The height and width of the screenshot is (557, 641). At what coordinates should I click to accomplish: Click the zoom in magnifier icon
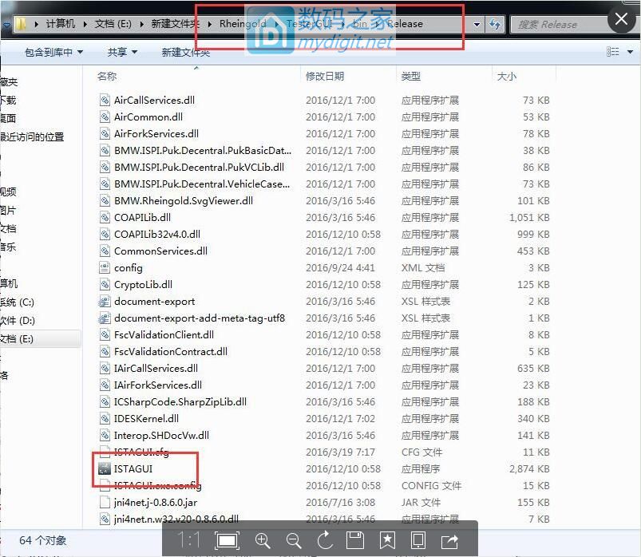263,541
